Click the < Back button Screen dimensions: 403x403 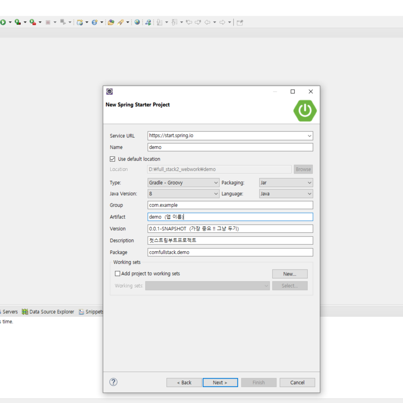tap(184, 383)
